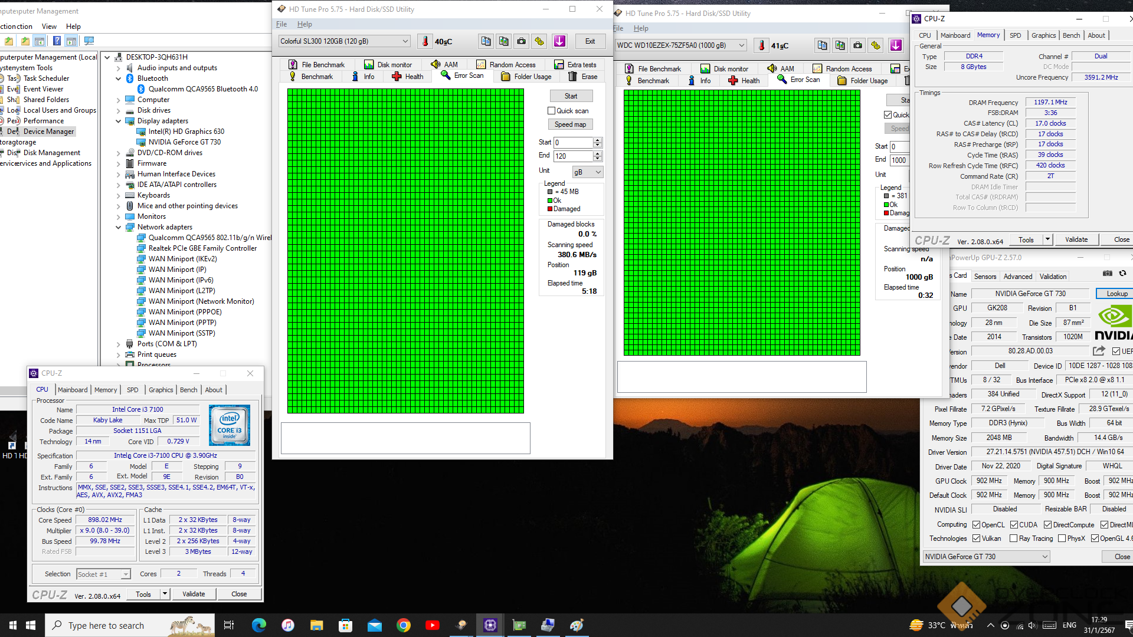Open the gB unit dropdown

click(x=588, y=172)
